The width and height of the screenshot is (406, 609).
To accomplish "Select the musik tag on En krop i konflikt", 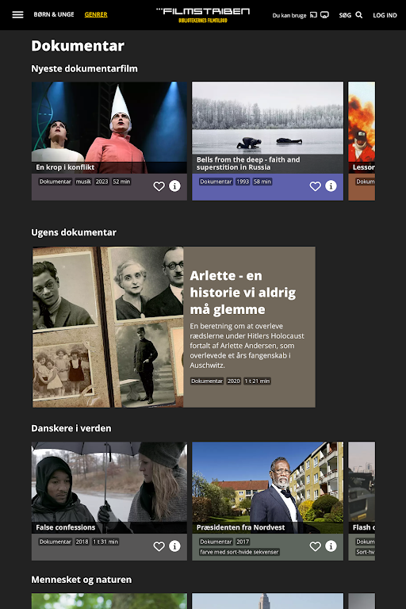I will [83, 182].
